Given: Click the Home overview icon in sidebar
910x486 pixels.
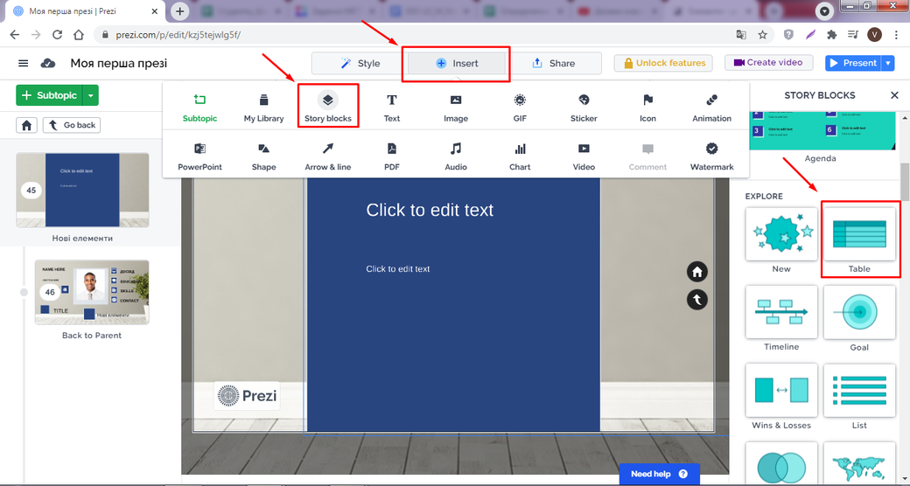Looking at the screenshot, I should (27, 125).
